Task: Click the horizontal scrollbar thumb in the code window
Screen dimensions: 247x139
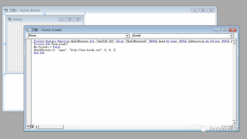Action: [x=51, y=127]
